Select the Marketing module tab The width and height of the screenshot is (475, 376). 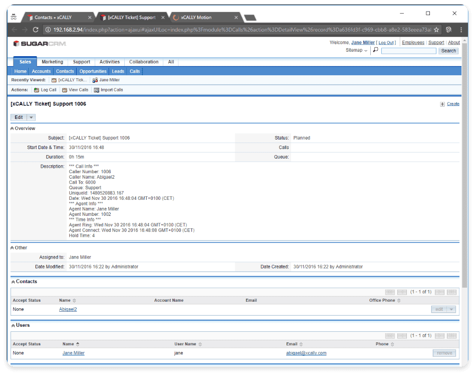coord(53,62)
